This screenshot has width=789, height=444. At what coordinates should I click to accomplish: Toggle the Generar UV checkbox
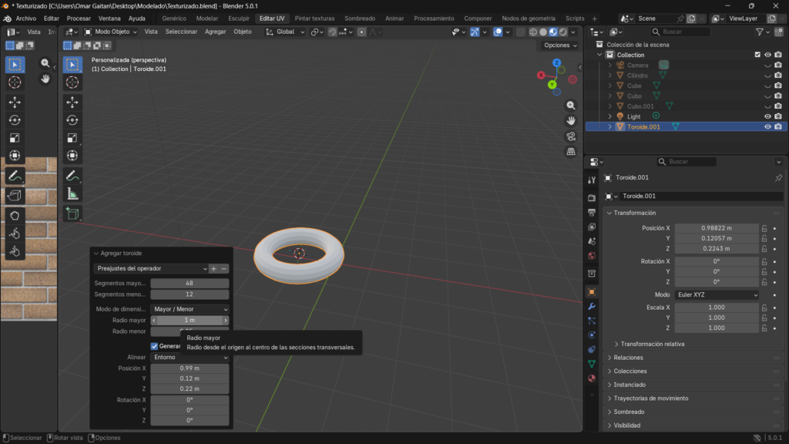click(155, 346)
